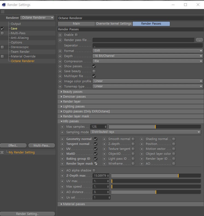This screenshot has height=216, width=204.
Task: Toggle Multilayer file checkbox
Action: (94, 76)
